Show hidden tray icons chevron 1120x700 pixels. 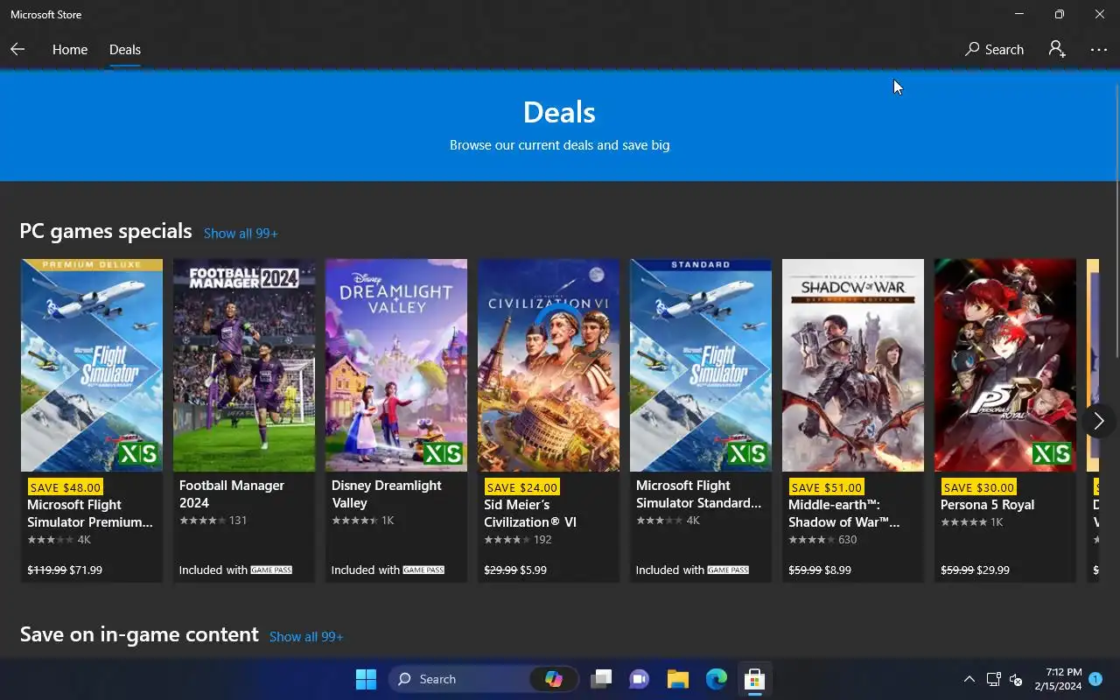[969, 679]
